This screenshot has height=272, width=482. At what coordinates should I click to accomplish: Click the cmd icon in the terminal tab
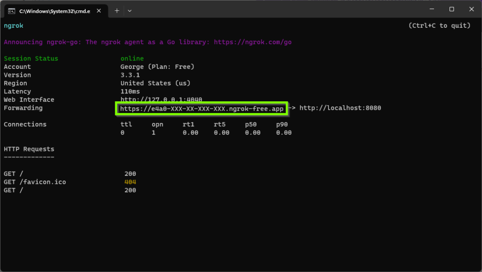coord(11,10)
